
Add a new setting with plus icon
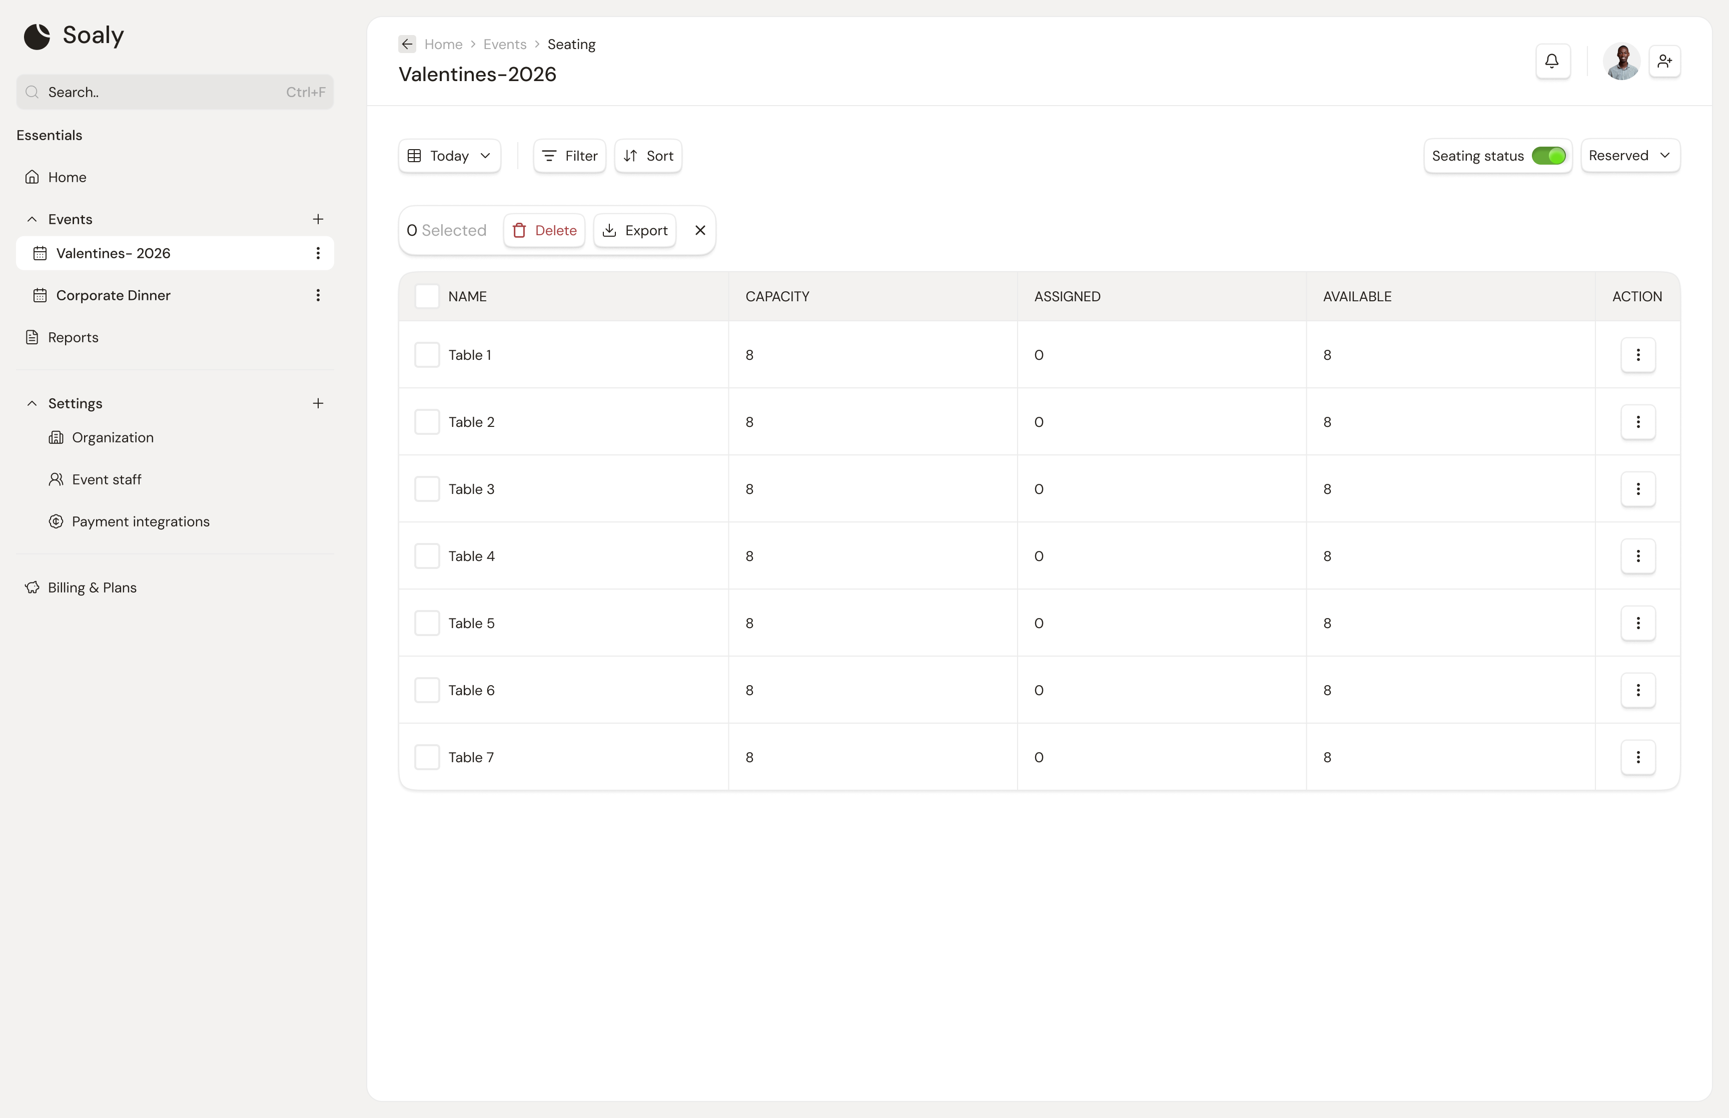318,404
